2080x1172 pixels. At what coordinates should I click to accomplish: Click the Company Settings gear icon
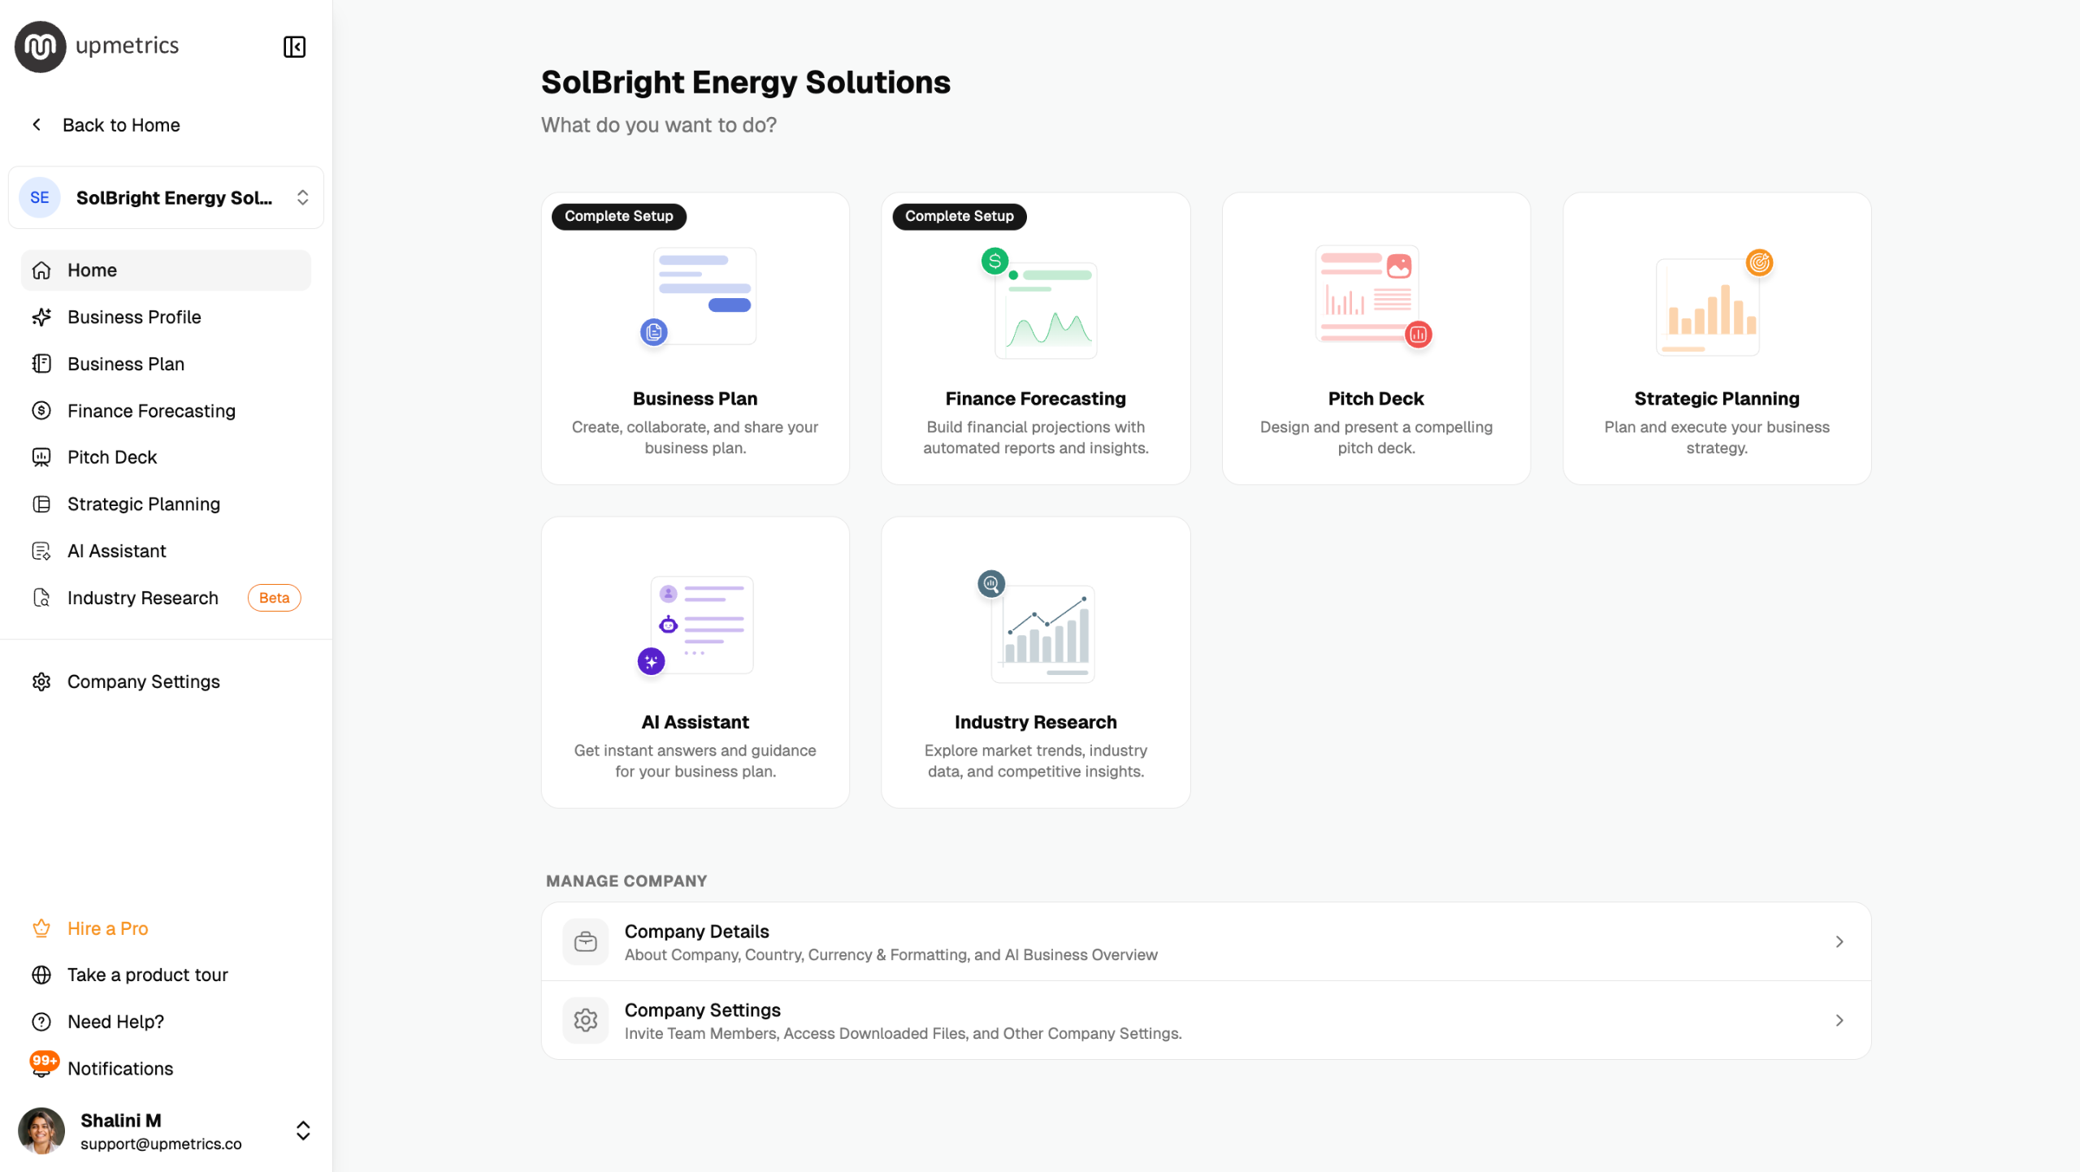pos(41,681)
